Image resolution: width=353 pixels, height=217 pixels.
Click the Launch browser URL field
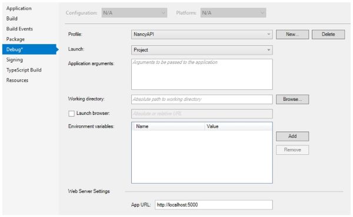point(202,114)
